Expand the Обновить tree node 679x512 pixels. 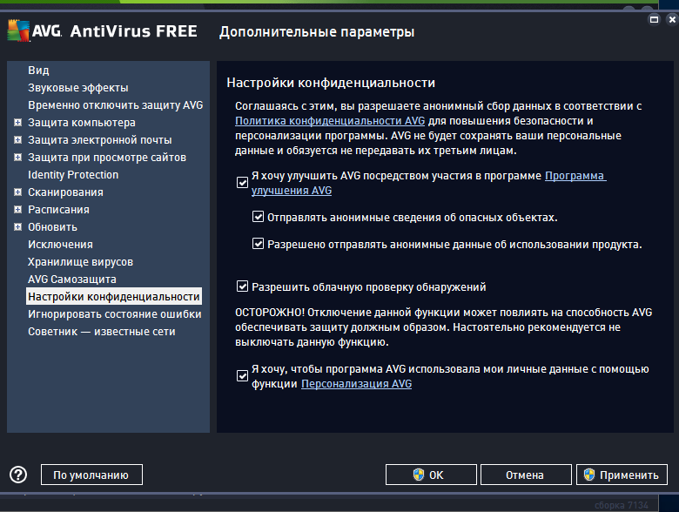coord(17,227)
